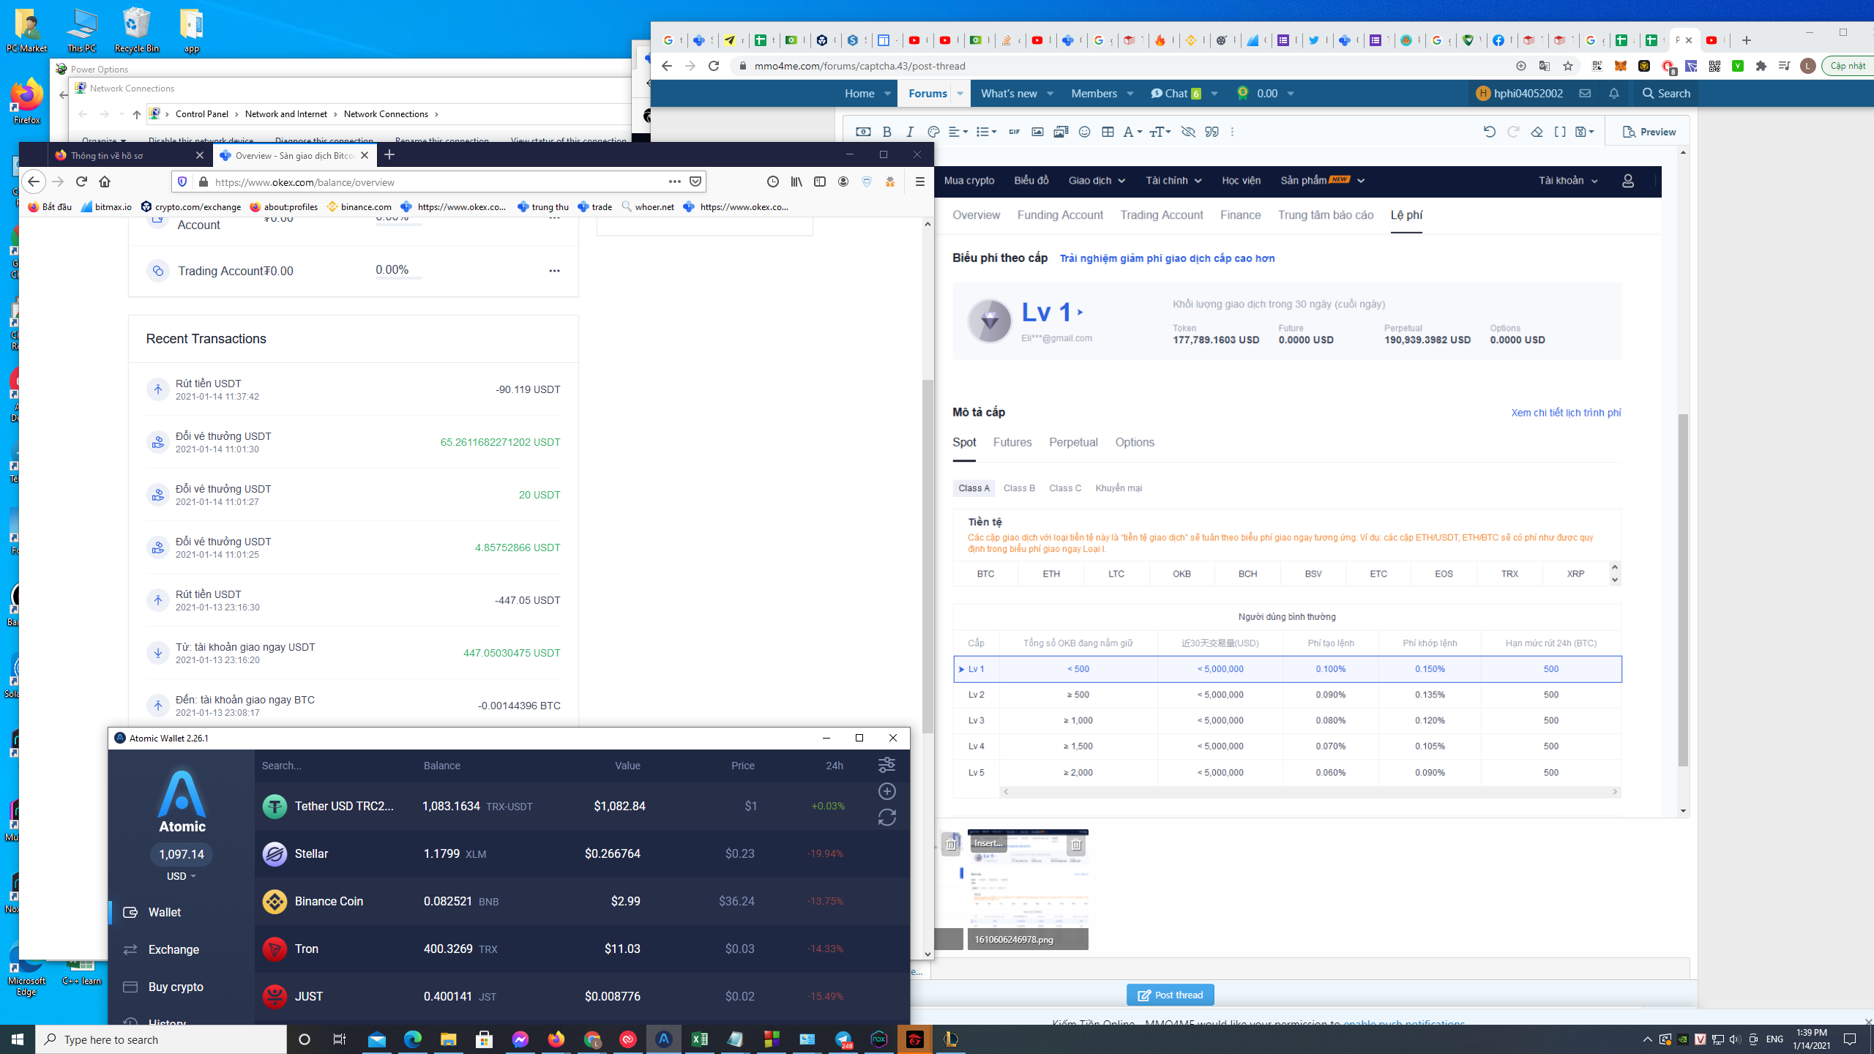Click the Italic formatting icon
This screenshot has height=1054, width=1874.
pyautogui.click(x=910, y=132)
